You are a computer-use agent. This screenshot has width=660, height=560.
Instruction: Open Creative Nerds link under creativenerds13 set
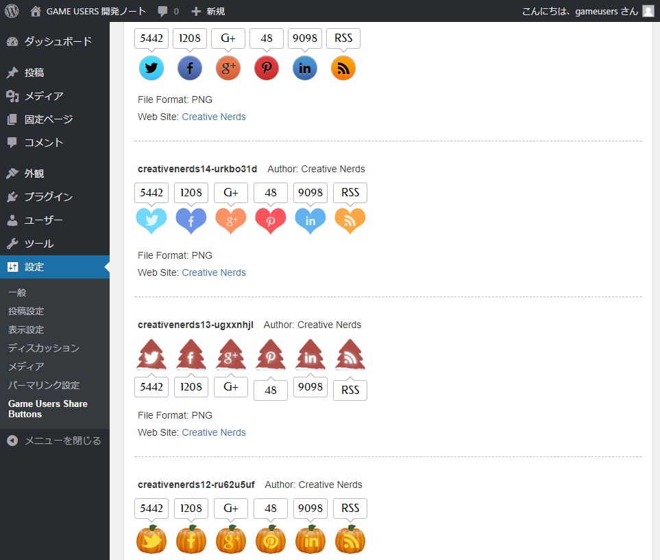click(x=214, y=432)
